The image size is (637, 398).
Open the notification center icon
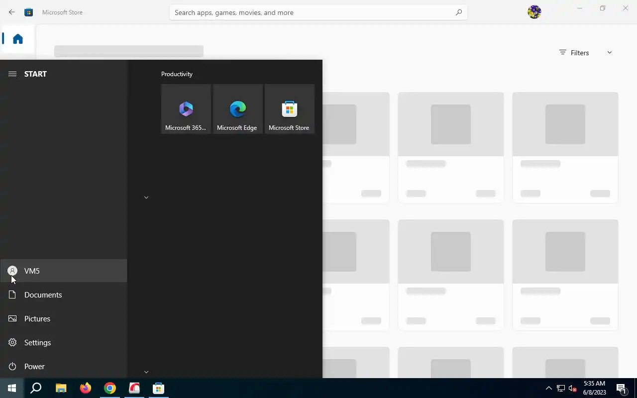(x=621, y=388)
